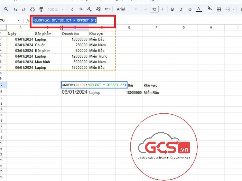Increase decimal places
The width and height of the screenshot is (242, 181).
tap(98, 9)
